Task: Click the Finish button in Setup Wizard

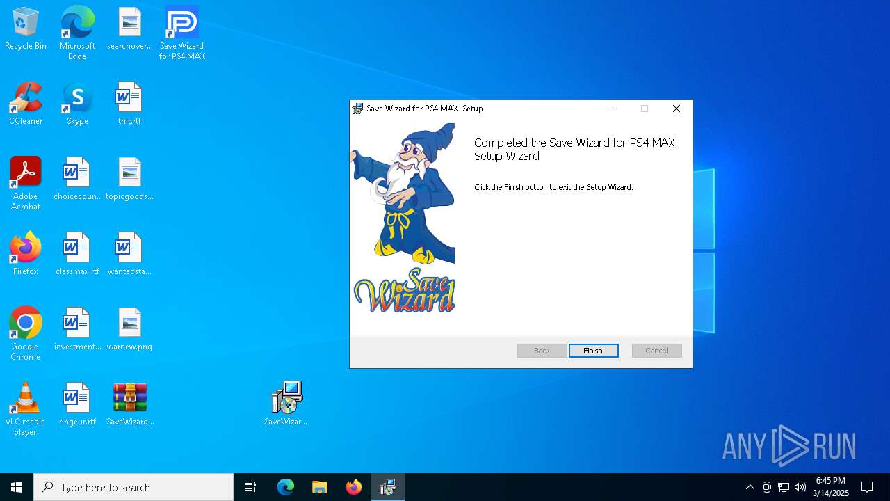Action: [x=593, y=351]
